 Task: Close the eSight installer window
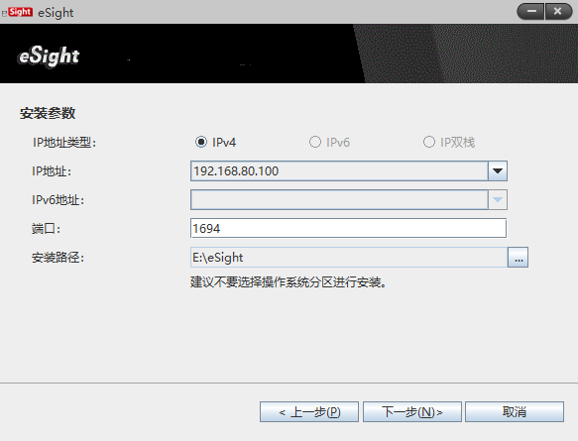[x=558, y=12]
